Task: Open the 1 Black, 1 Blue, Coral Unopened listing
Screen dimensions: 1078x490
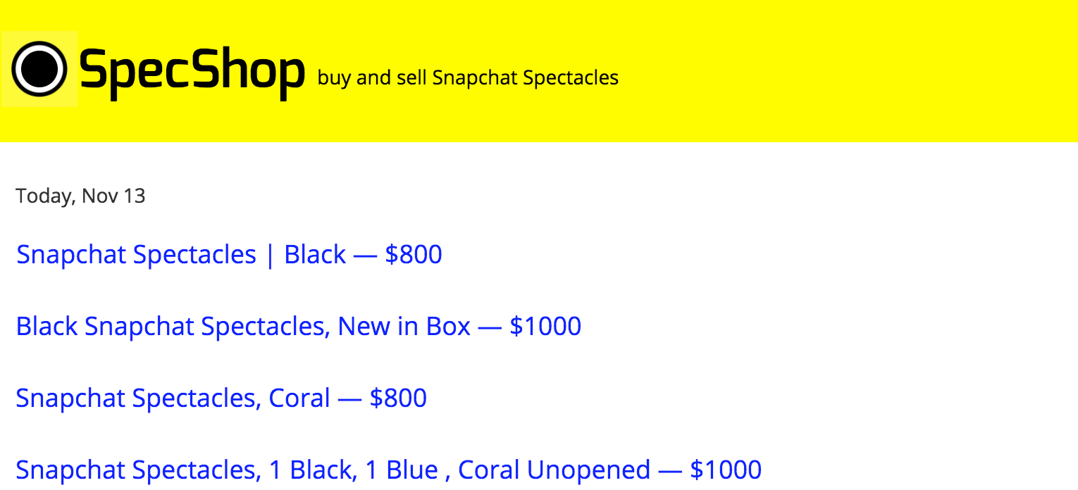Action: click(x=389, y=470)
